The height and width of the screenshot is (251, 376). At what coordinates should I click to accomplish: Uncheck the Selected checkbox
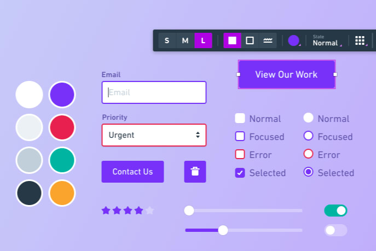[240, 173]
